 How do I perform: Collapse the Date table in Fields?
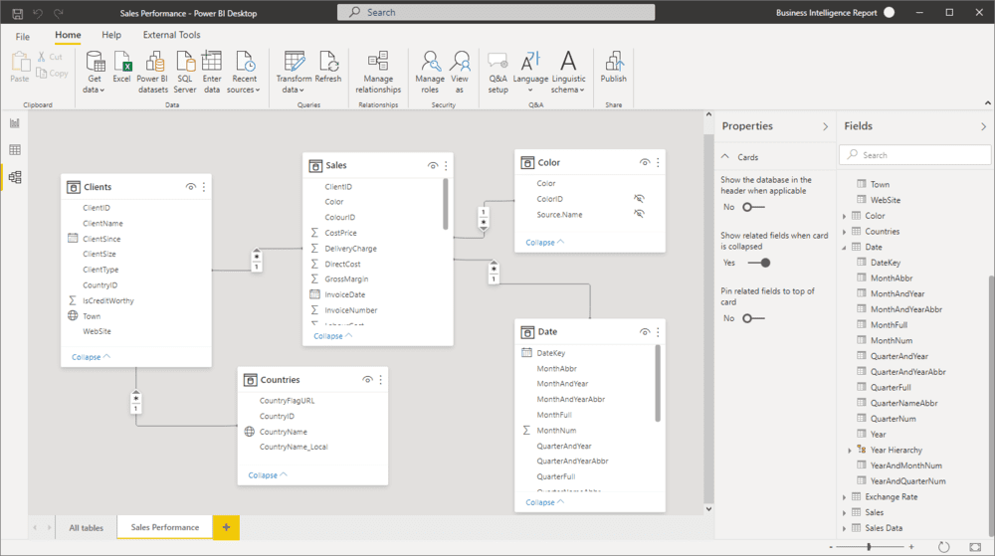tap(845, 248)
